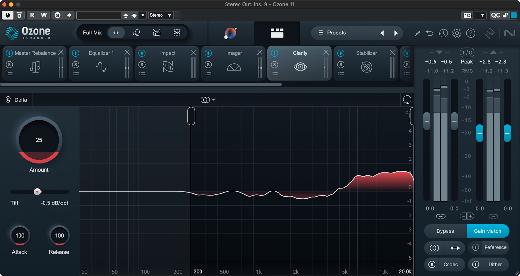Click the pencil edit icon
Screen dimensions: 520x276
pos(417,33)
